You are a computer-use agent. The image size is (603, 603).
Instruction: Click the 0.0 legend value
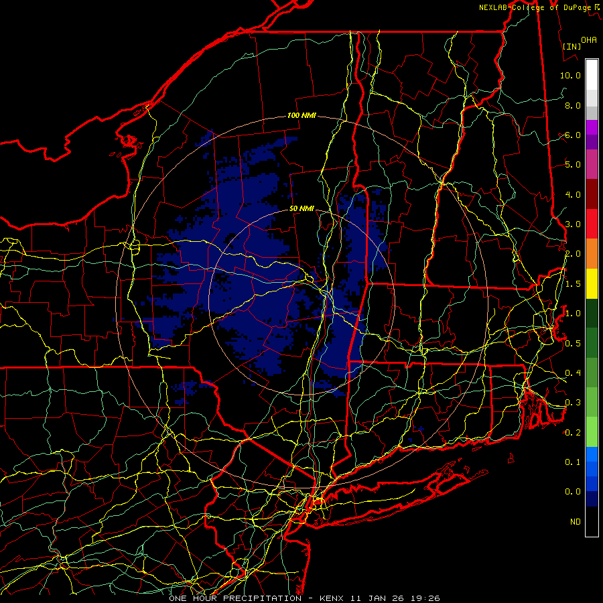[x=573, y=492]
